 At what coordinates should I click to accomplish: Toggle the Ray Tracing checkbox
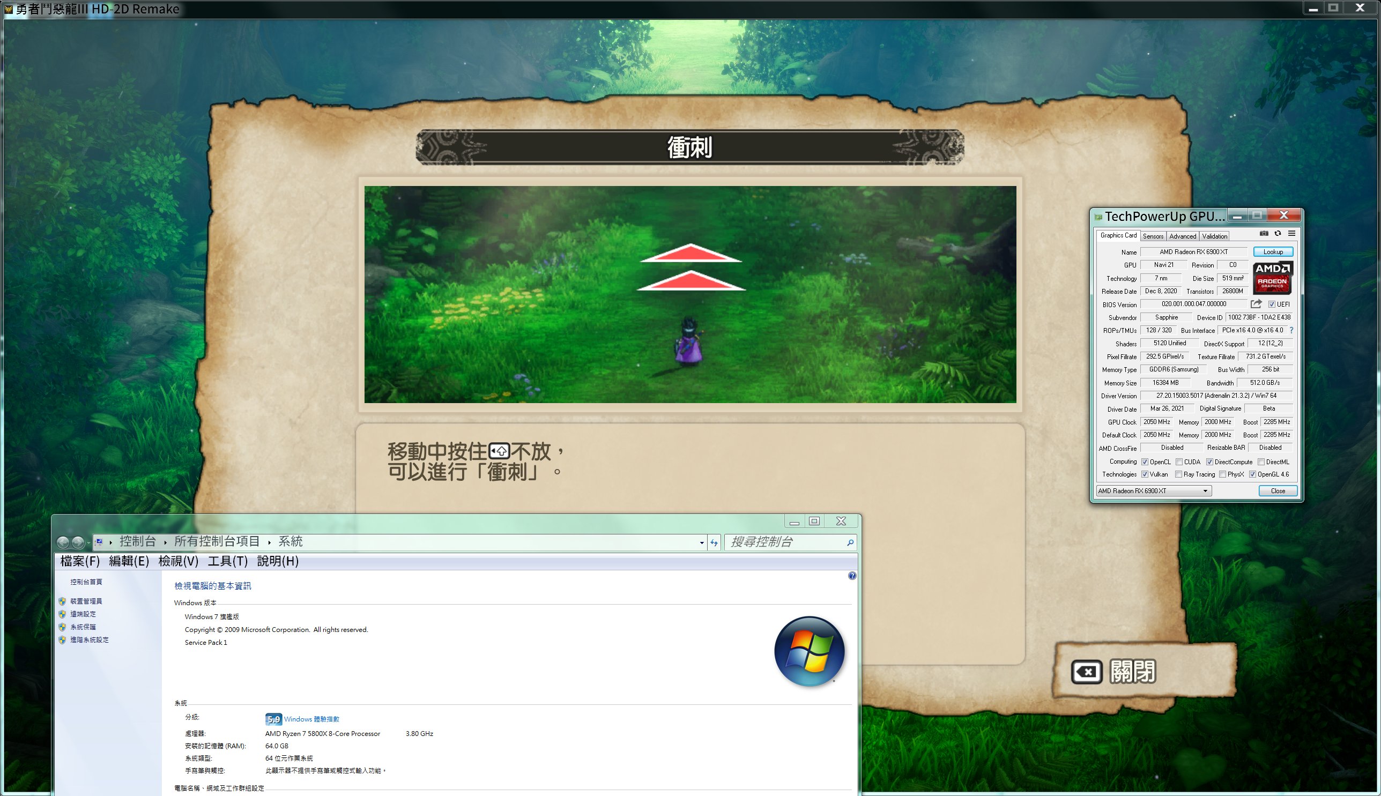point(1179,474)
